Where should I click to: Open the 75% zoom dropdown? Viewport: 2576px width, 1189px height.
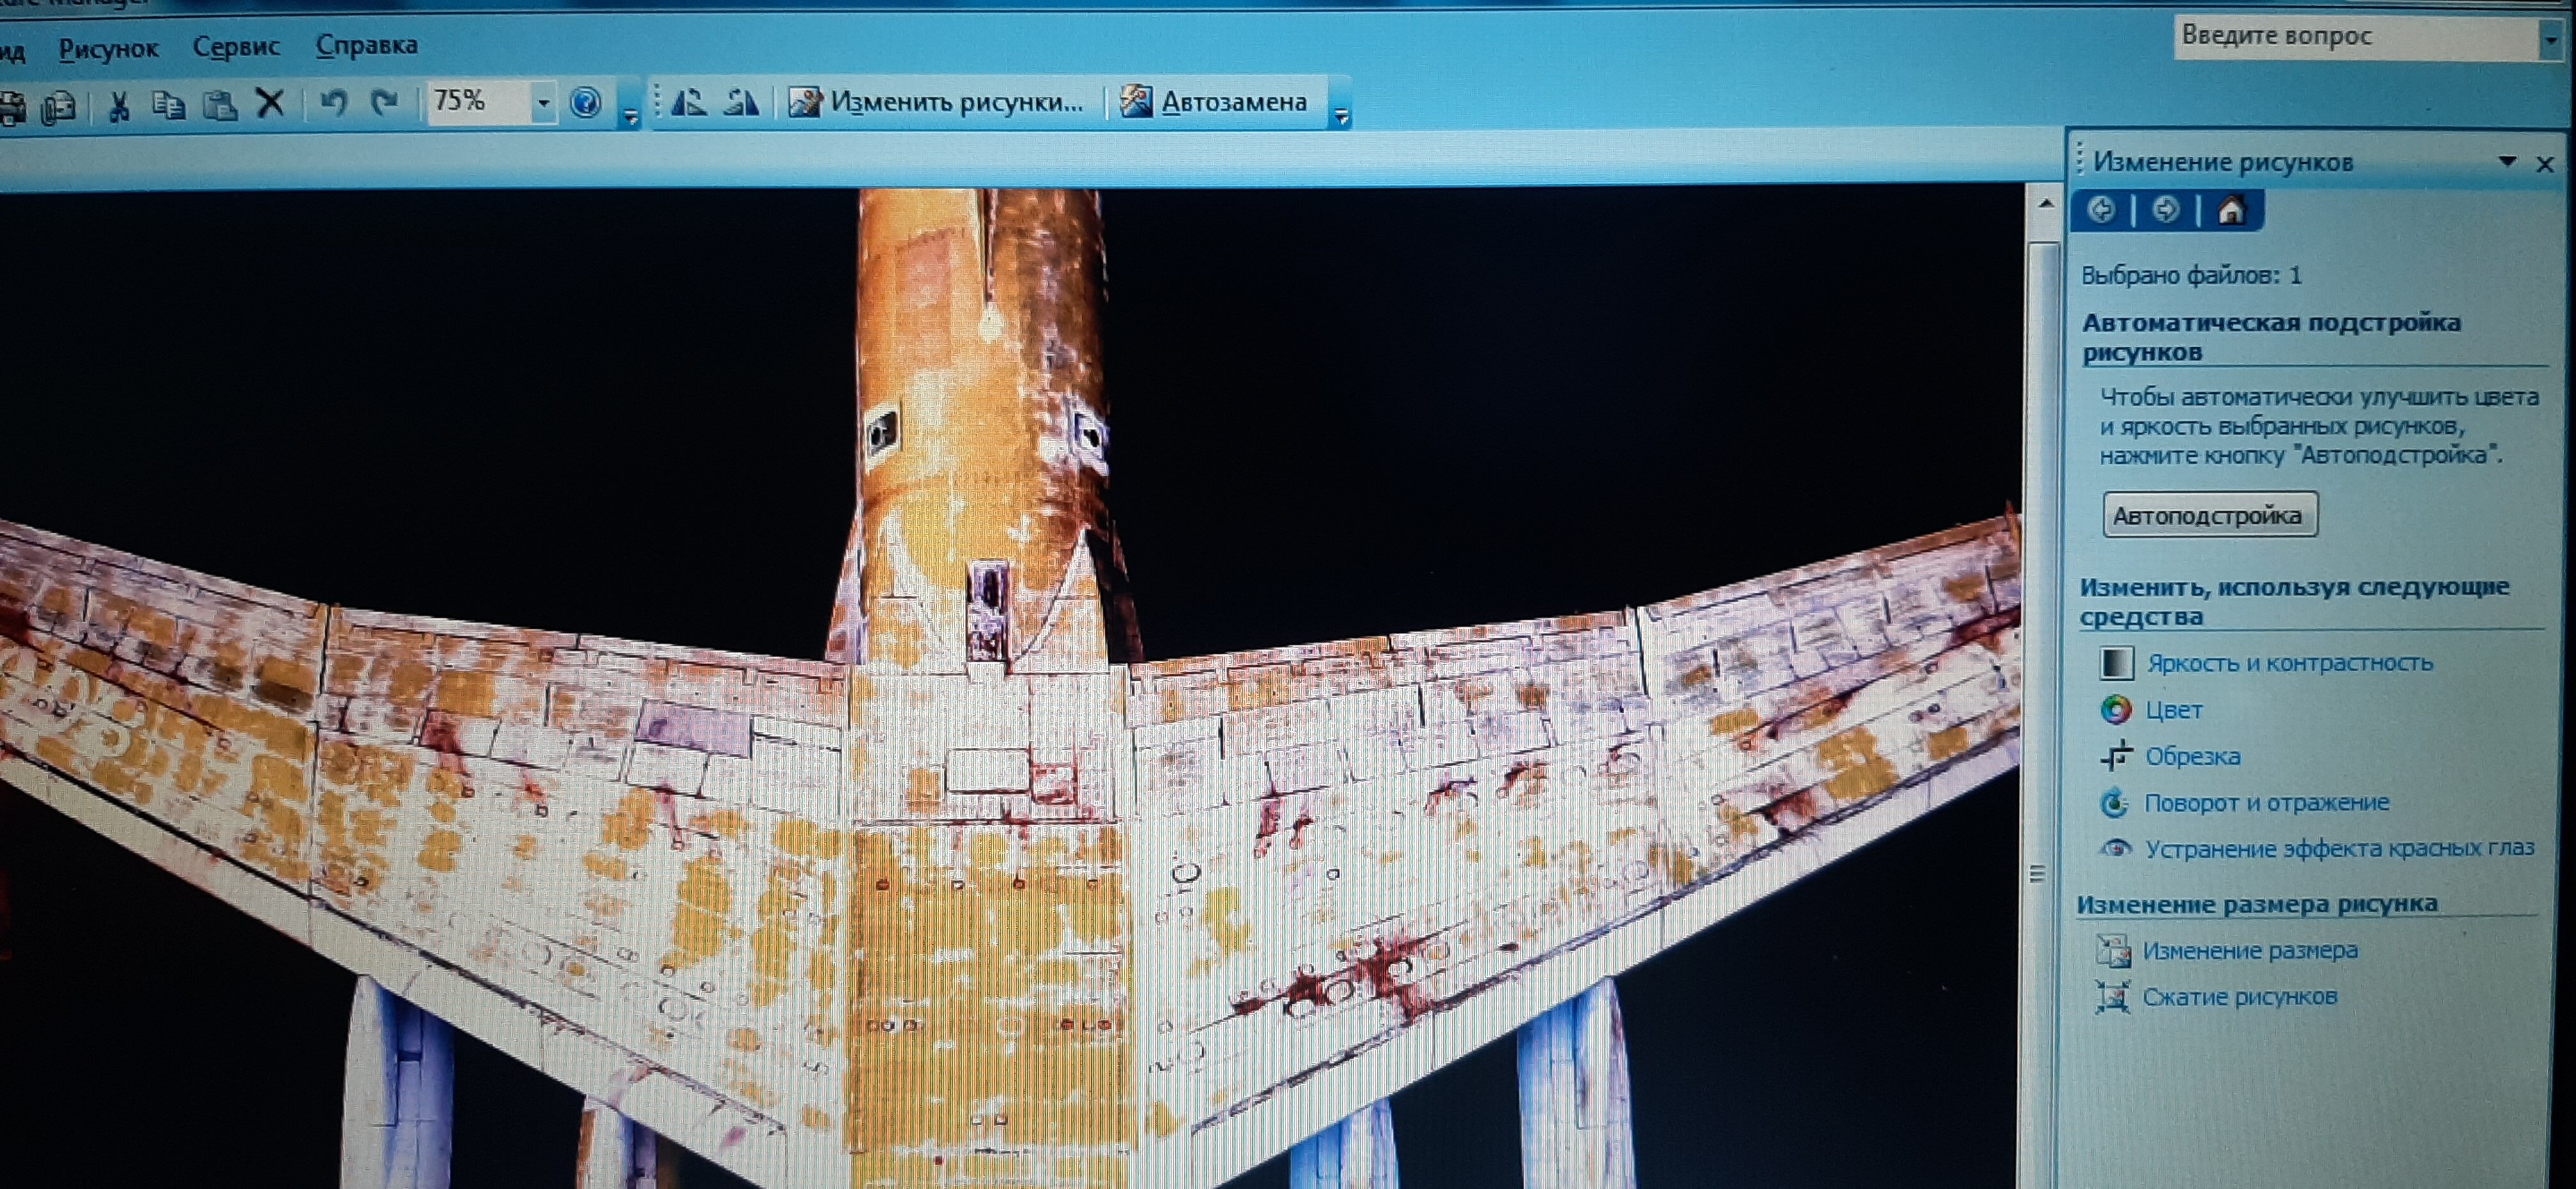tap(543, 102)
